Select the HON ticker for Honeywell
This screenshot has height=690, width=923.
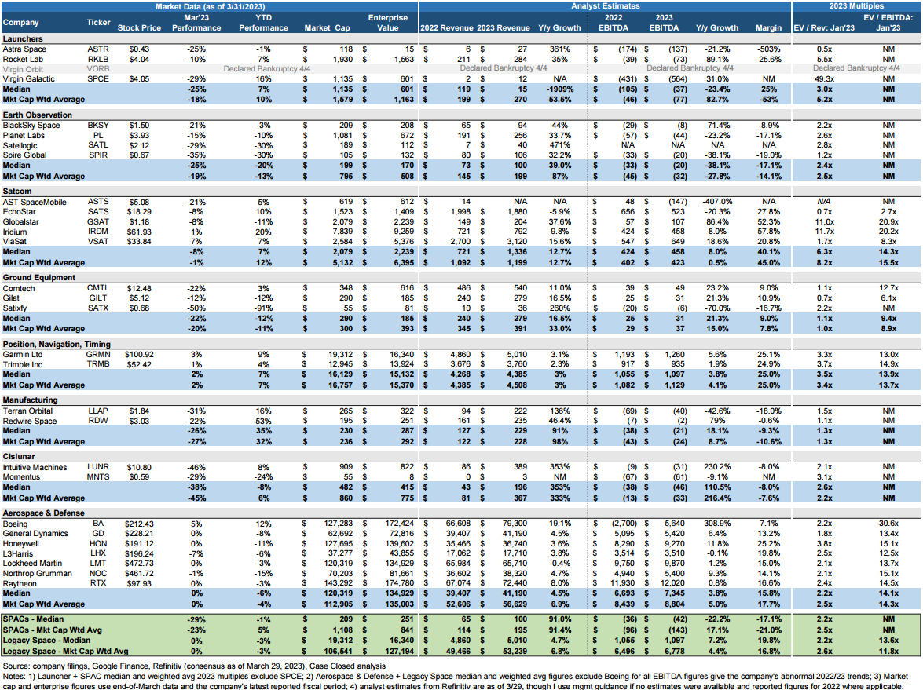pyautogui.click(x=97, y=544)
